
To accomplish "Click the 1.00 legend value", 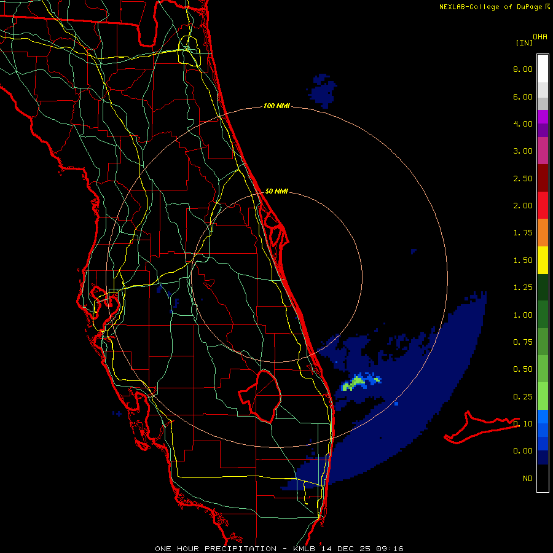I will click(523, 315).
